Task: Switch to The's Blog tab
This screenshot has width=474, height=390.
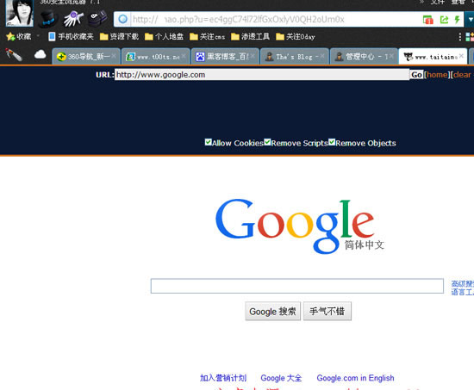Action: pos(295,57)
